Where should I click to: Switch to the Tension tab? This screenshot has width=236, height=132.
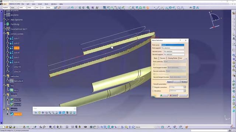coord(163,58)
